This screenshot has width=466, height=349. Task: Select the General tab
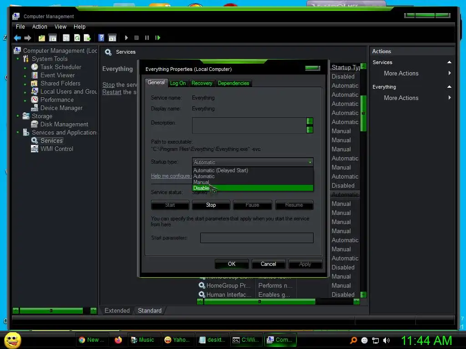point(156,83)
